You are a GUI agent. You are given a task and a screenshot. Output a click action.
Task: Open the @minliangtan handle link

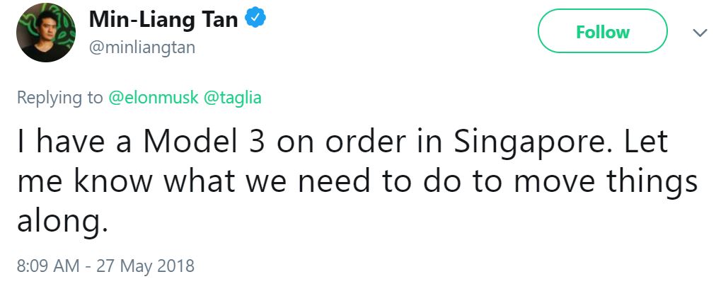(142, 47)
